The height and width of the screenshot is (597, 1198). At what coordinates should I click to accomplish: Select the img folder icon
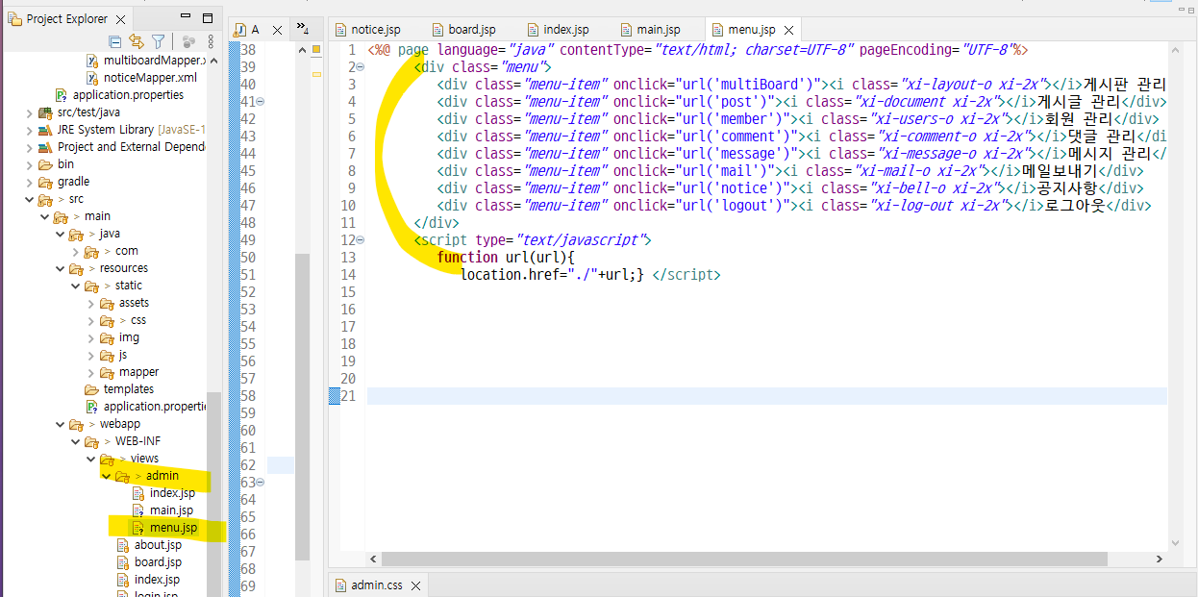(107, 337)
